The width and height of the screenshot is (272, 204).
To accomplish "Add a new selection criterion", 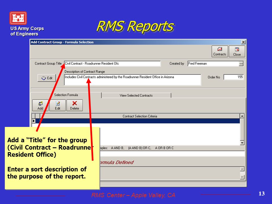I will pyautogui.click(x=40, y=105).
